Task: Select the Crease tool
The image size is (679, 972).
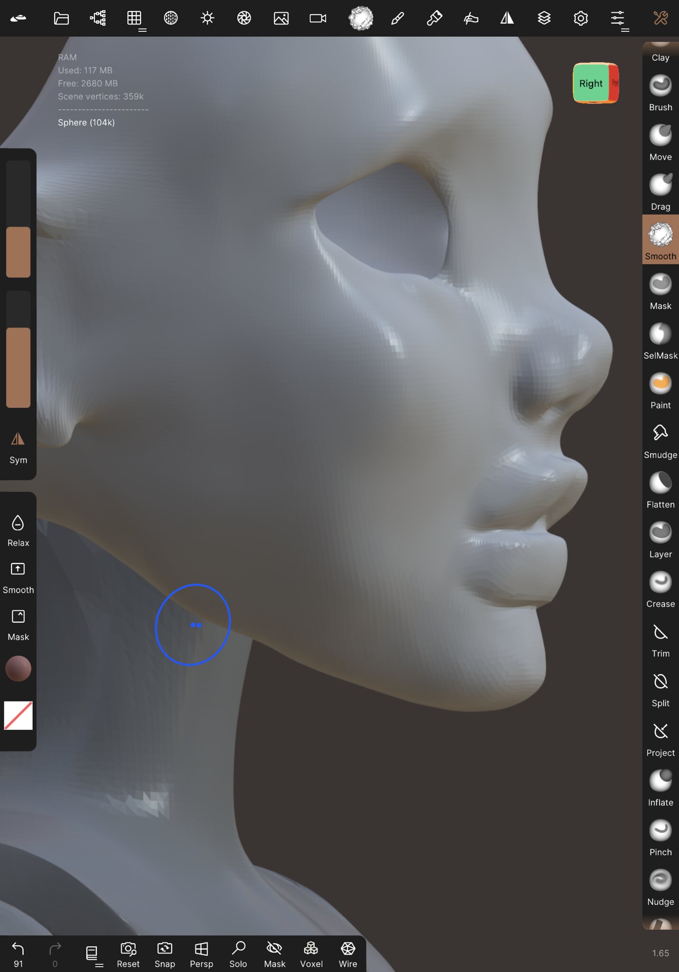Action: [x=660, y=589]
